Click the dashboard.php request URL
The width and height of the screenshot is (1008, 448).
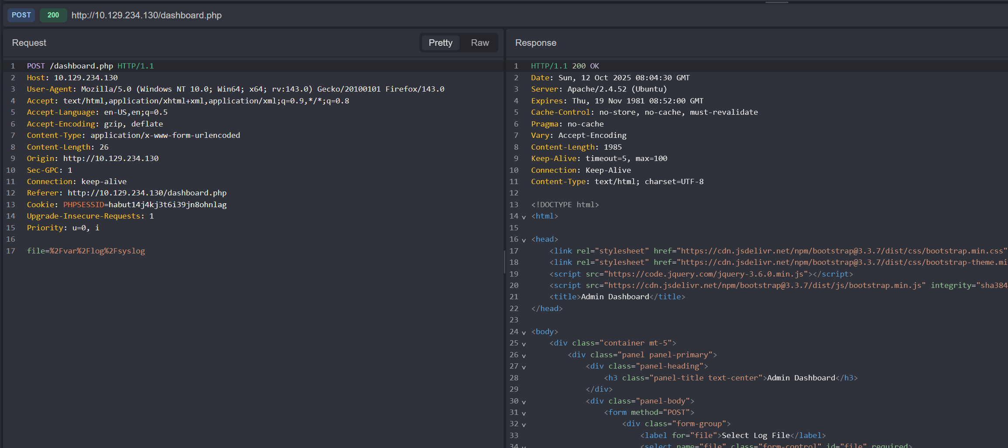click(x=146, y=15)
